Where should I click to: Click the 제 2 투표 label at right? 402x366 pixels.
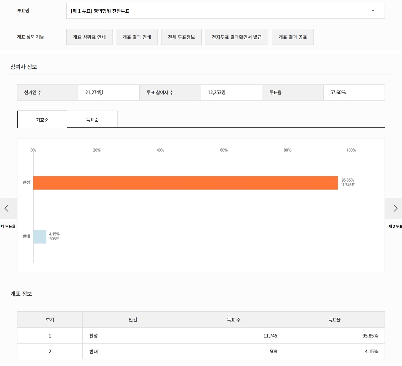point(395,227)
